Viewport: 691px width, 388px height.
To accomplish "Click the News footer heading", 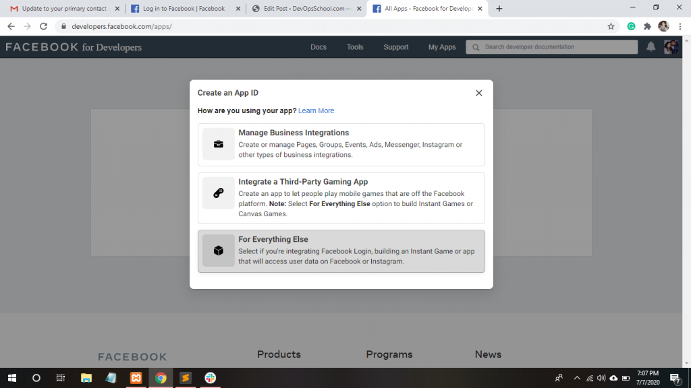I will (488, 354).
